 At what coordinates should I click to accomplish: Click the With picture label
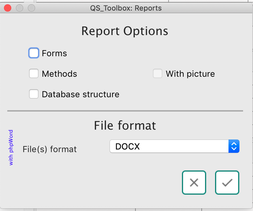[x=190, y=74]
